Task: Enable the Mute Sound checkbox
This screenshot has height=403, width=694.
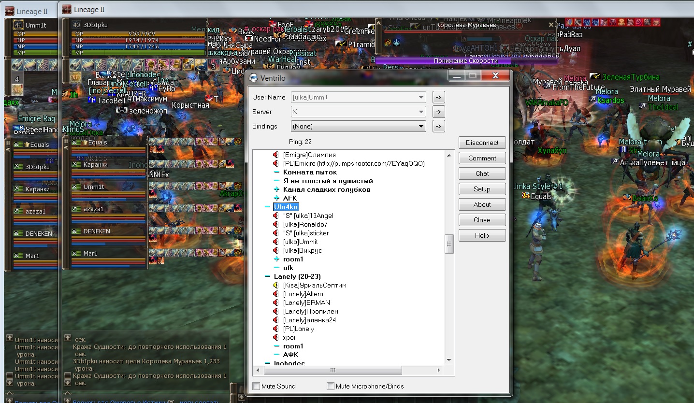Action: (256, 386)
